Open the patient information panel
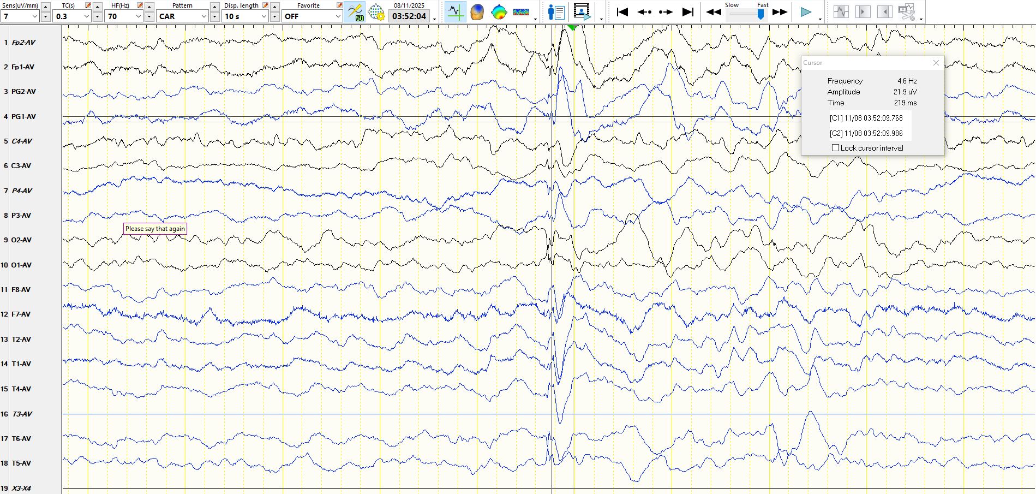 556,12
